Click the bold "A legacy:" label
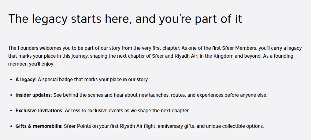The height and width of the screenshot is (140, 311). pos(26,79)
